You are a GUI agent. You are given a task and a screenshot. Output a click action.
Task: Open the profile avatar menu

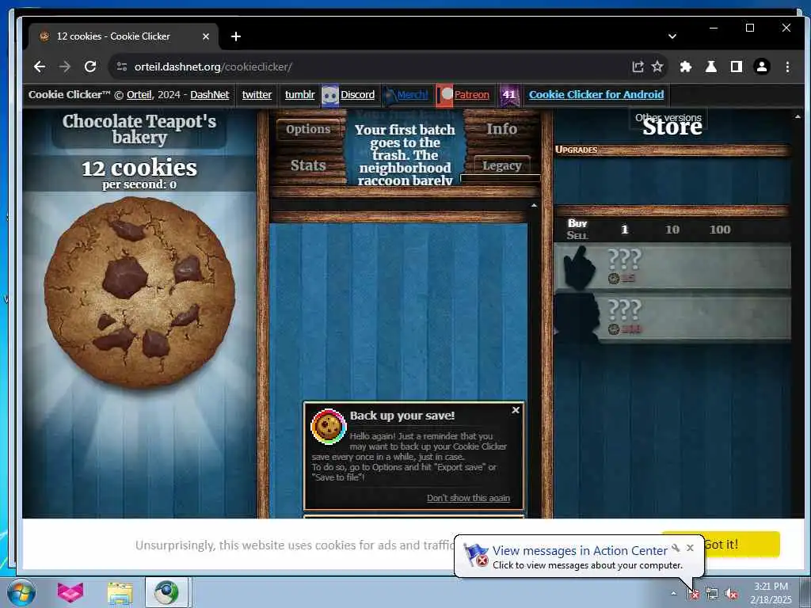click(x=762, y=66)
